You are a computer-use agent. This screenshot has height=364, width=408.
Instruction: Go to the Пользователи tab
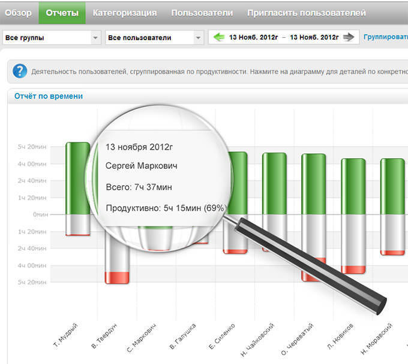tap(202, 13)
